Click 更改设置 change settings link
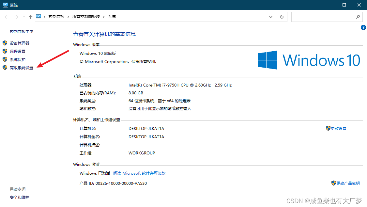The height and width of the screenshot is (207, 367). (339, 129)
